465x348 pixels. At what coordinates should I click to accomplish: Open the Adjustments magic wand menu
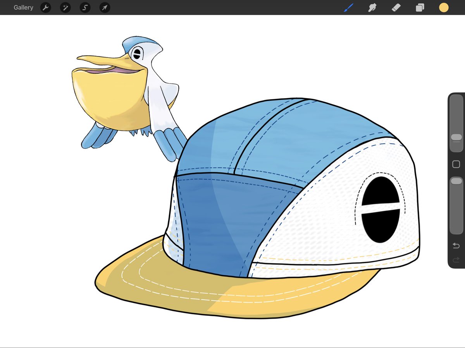click(65, 7)
